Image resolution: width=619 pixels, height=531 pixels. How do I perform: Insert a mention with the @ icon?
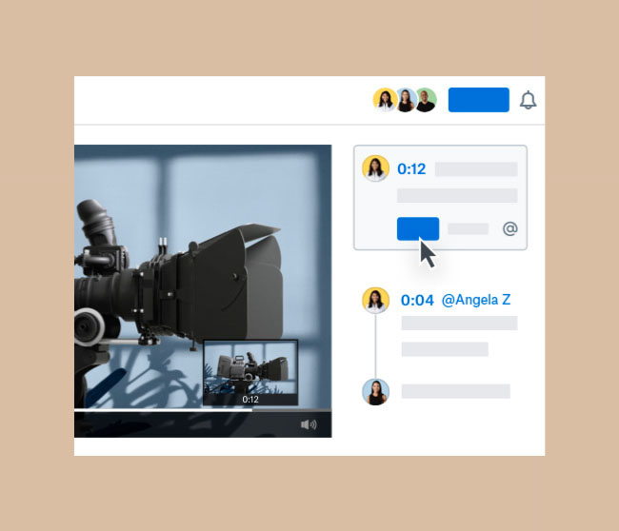[510, 228]
